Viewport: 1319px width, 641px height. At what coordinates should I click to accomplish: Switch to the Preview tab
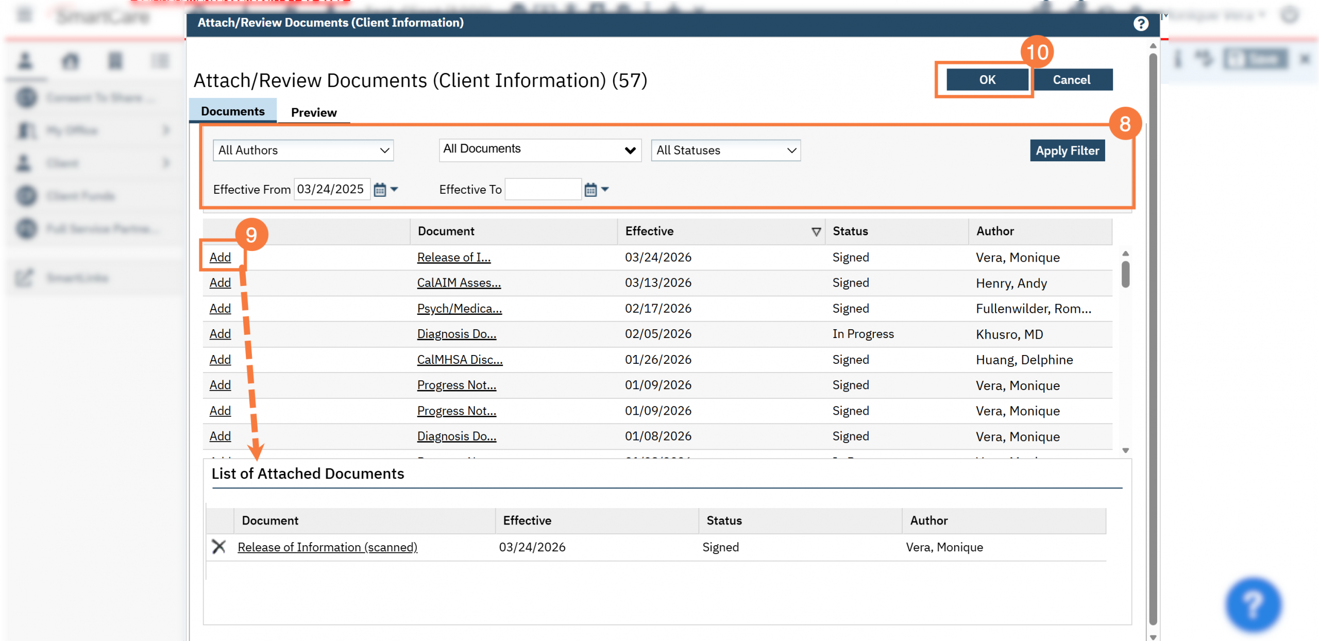(x=313, y=112)
